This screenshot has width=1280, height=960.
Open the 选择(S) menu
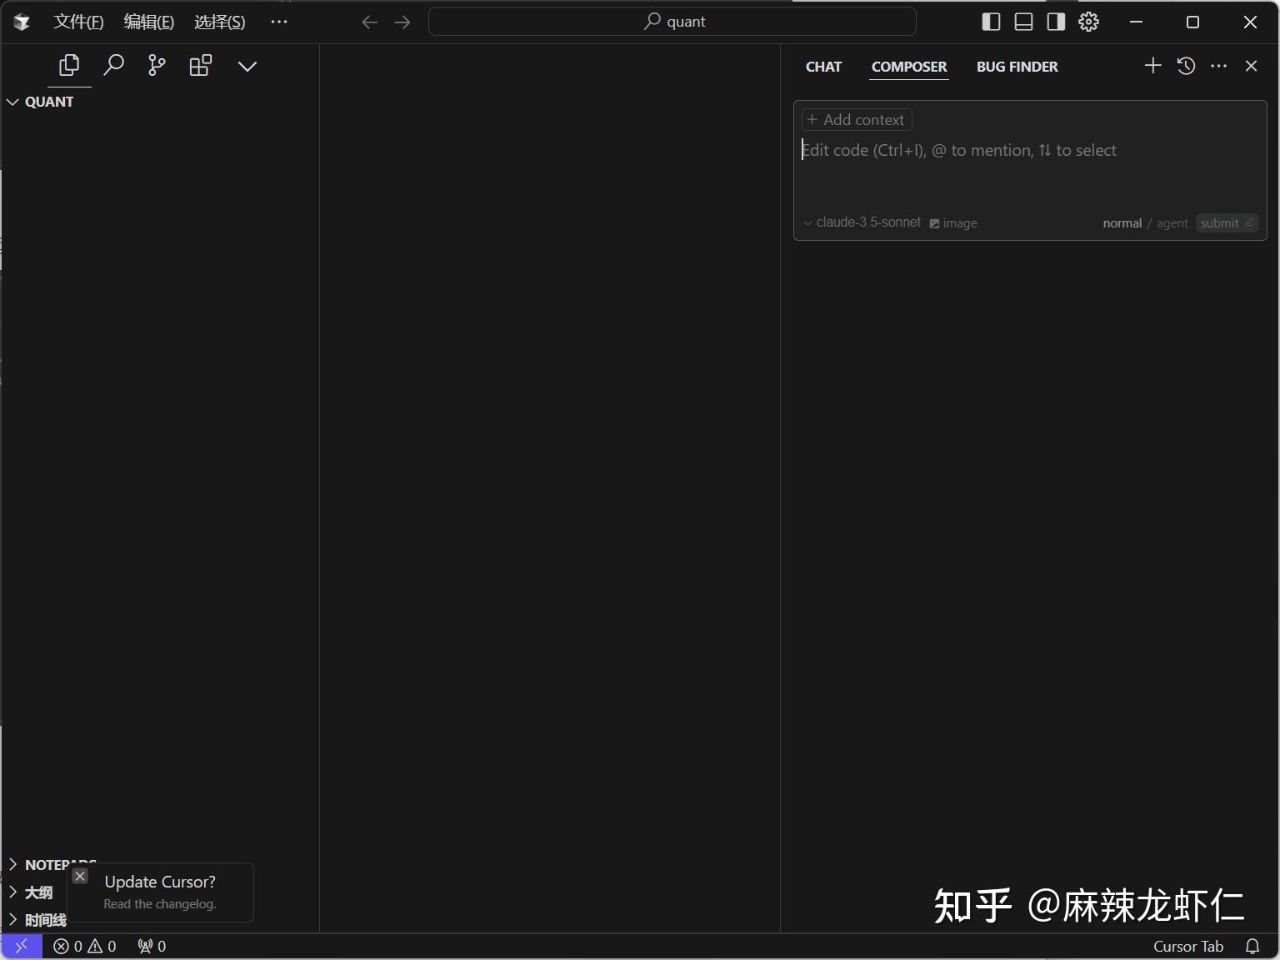(220, 22)
